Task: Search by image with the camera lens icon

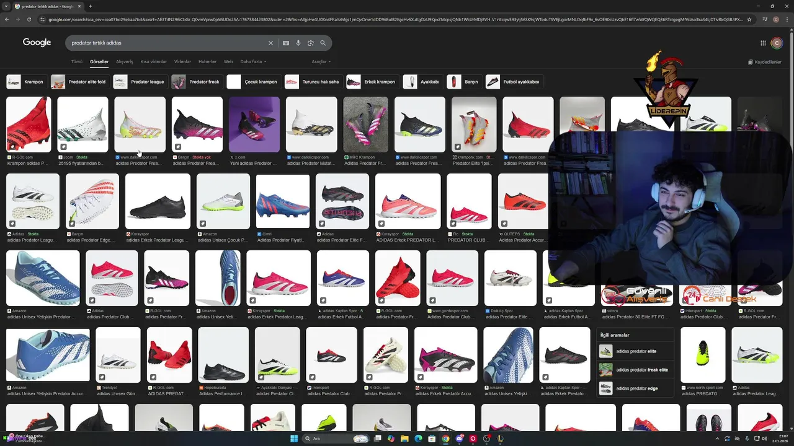Action: pos(311,43)
